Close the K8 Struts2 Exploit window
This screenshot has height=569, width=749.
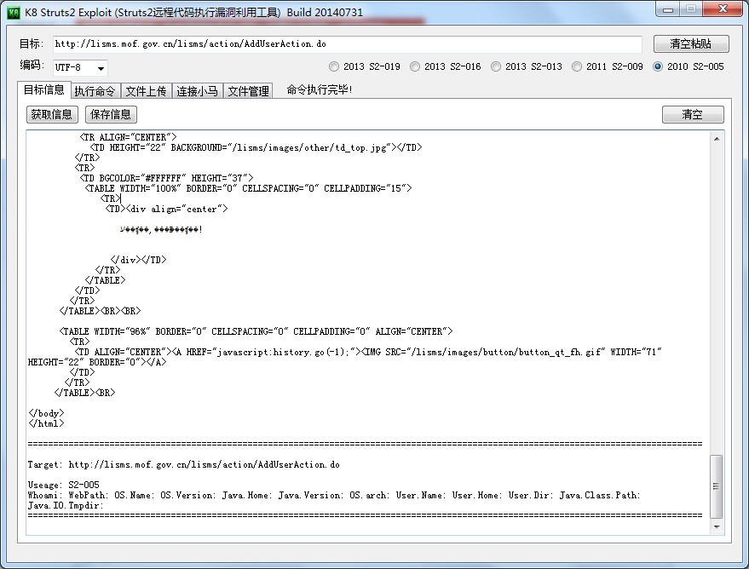pos(723,9)
